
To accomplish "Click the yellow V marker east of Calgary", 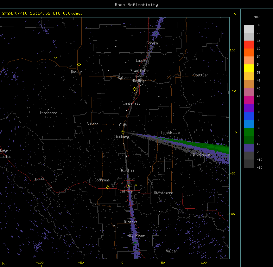I will [136, 185].
